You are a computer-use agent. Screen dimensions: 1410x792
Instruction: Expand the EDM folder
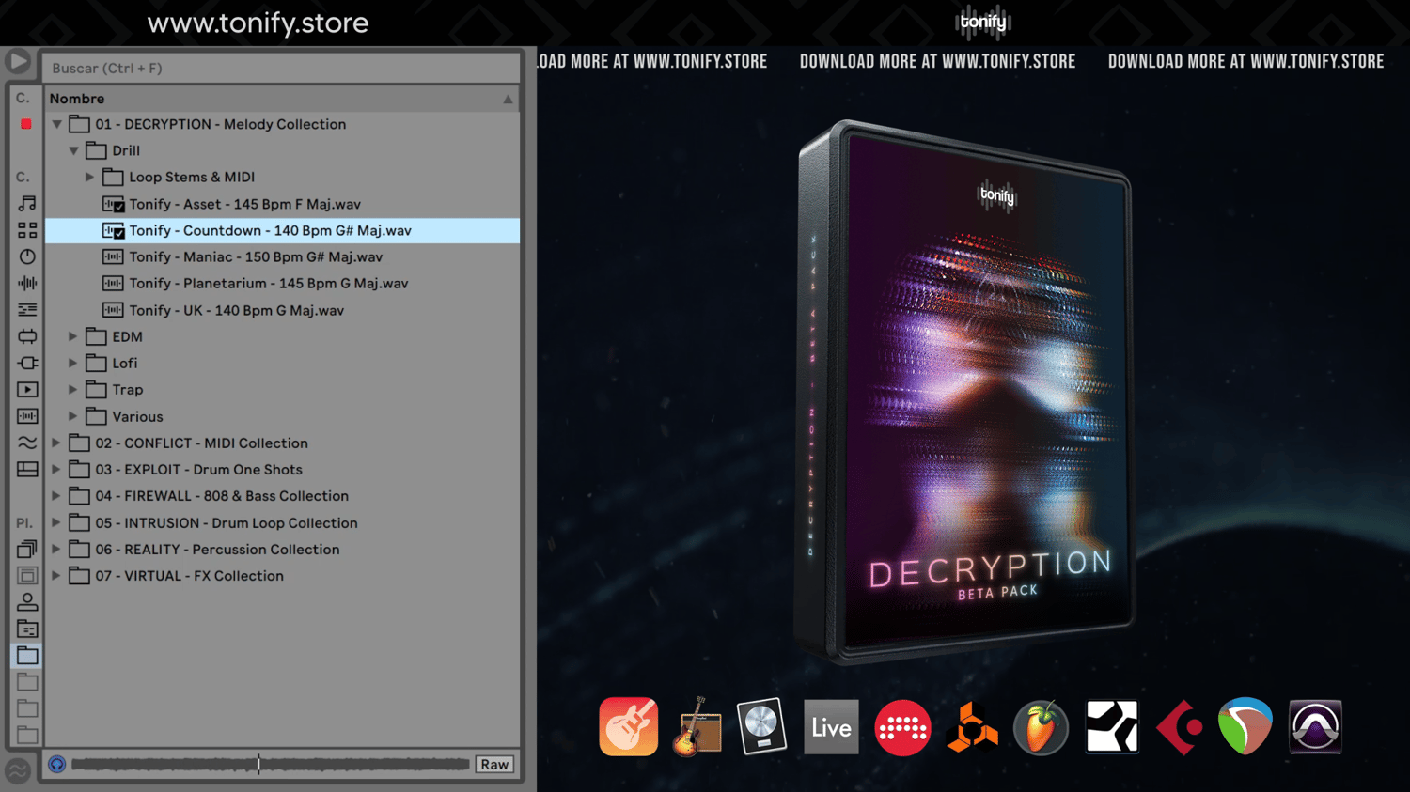click(73, 336)
